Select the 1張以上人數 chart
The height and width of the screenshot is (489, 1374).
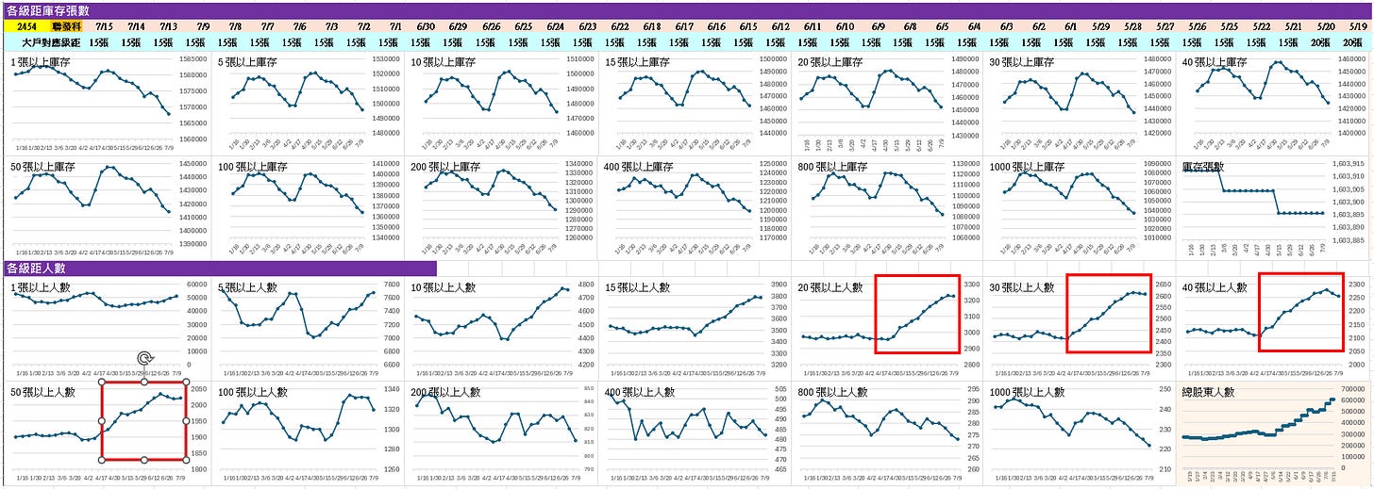tap(106, 328)
